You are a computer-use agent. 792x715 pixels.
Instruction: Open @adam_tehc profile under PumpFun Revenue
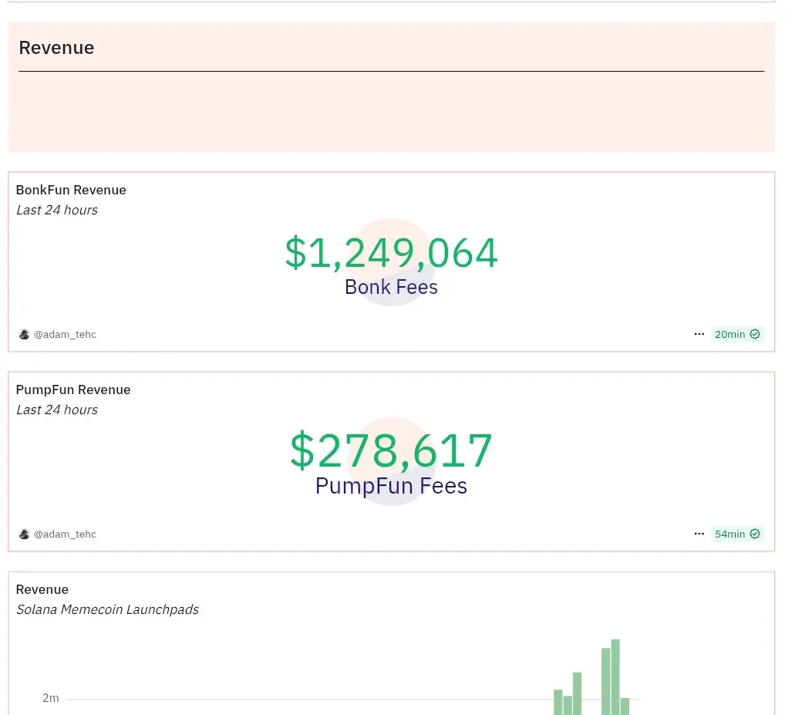[x=65, y=534]
